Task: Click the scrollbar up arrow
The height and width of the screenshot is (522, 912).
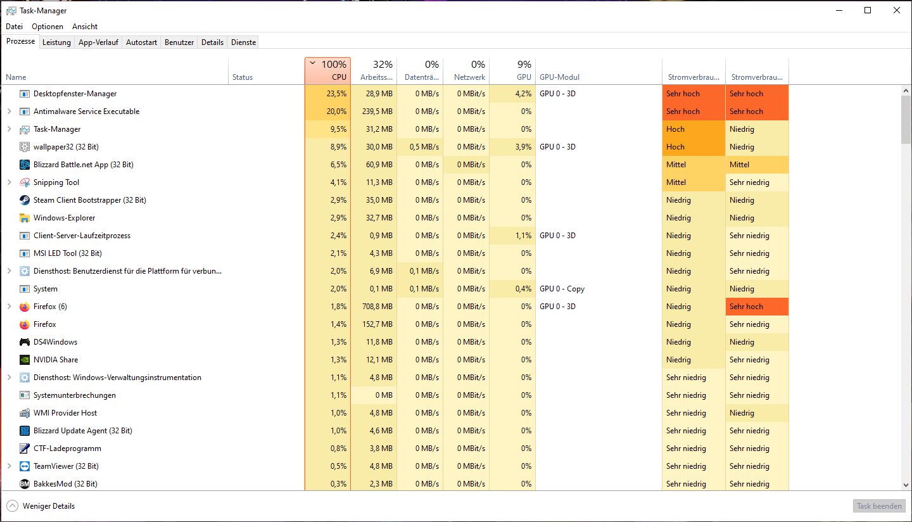Action: point(906,91)
